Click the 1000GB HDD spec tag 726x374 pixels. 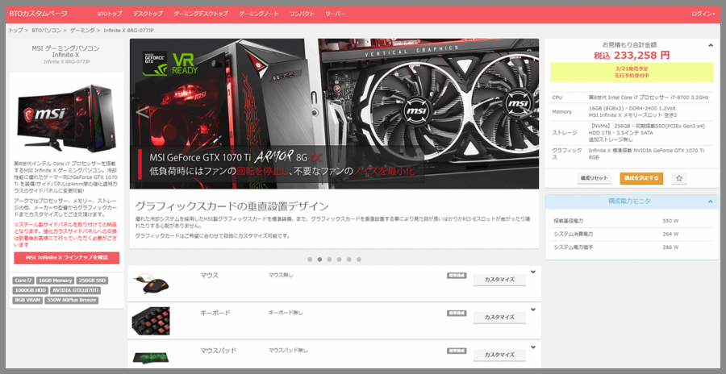coord(30,291)
